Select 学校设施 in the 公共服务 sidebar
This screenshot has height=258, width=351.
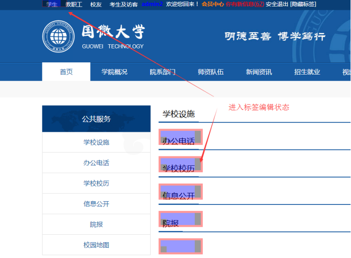(96, 143)
